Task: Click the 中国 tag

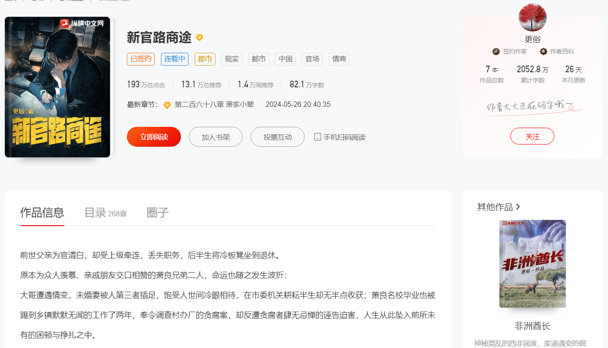Action: pos(285,59)
